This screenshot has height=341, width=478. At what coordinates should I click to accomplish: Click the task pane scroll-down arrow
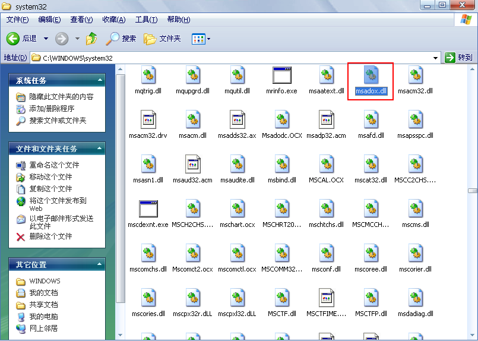click(x=120, y=334)
